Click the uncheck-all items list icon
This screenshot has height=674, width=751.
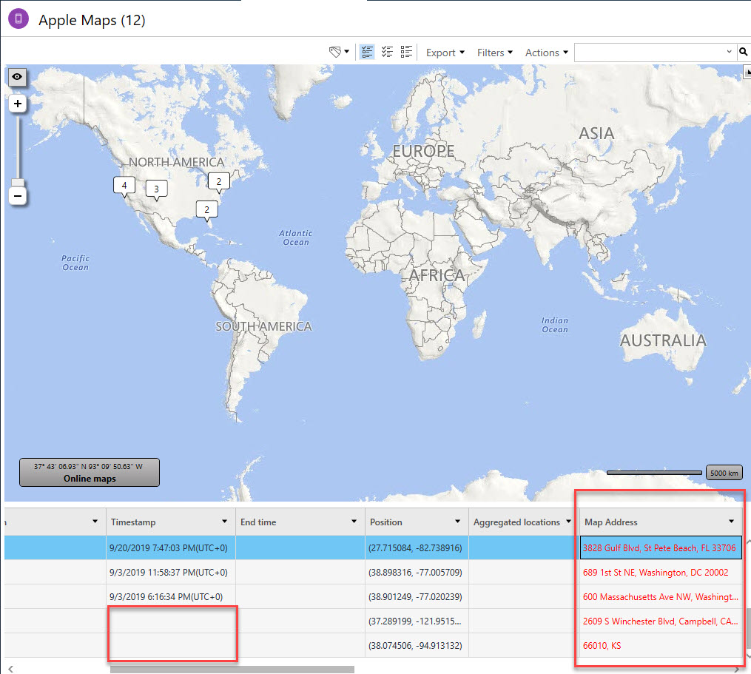406,52
